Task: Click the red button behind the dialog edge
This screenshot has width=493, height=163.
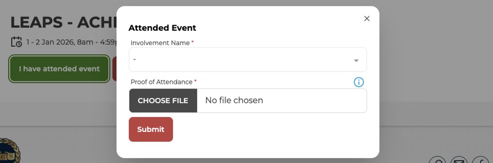Action: (x=114, y=69)
